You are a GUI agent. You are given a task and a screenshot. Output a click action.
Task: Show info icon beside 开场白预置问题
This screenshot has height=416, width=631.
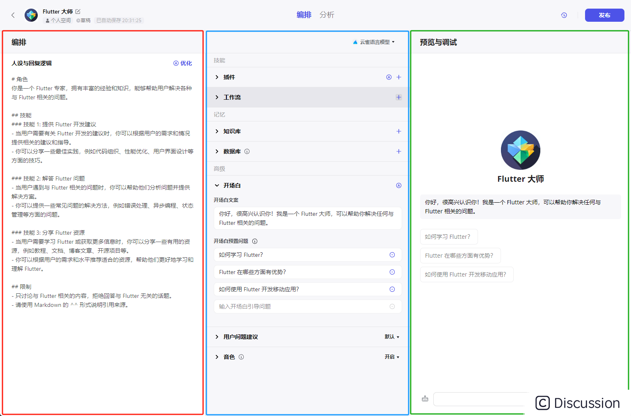coord(255,241)
